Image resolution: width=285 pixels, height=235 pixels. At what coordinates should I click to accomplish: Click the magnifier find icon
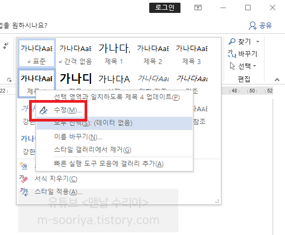pyautogui.click(x=232, y=41)
